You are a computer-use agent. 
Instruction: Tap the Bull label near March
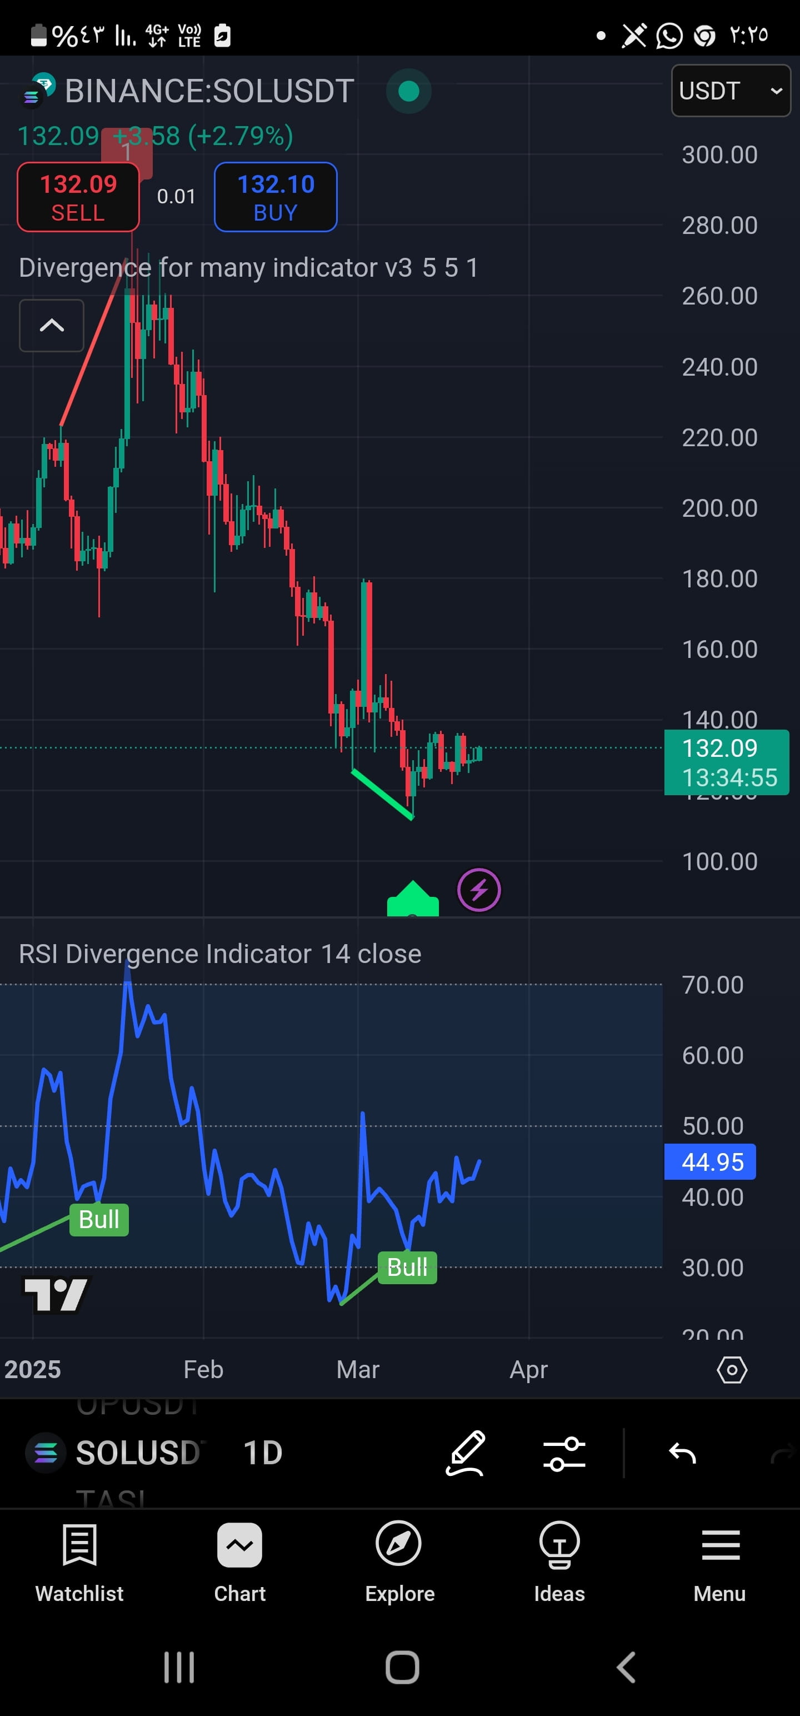pos(407,1268)
